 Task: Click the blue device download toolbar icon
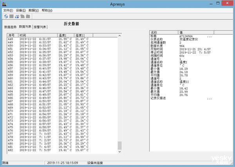(17, 16)
